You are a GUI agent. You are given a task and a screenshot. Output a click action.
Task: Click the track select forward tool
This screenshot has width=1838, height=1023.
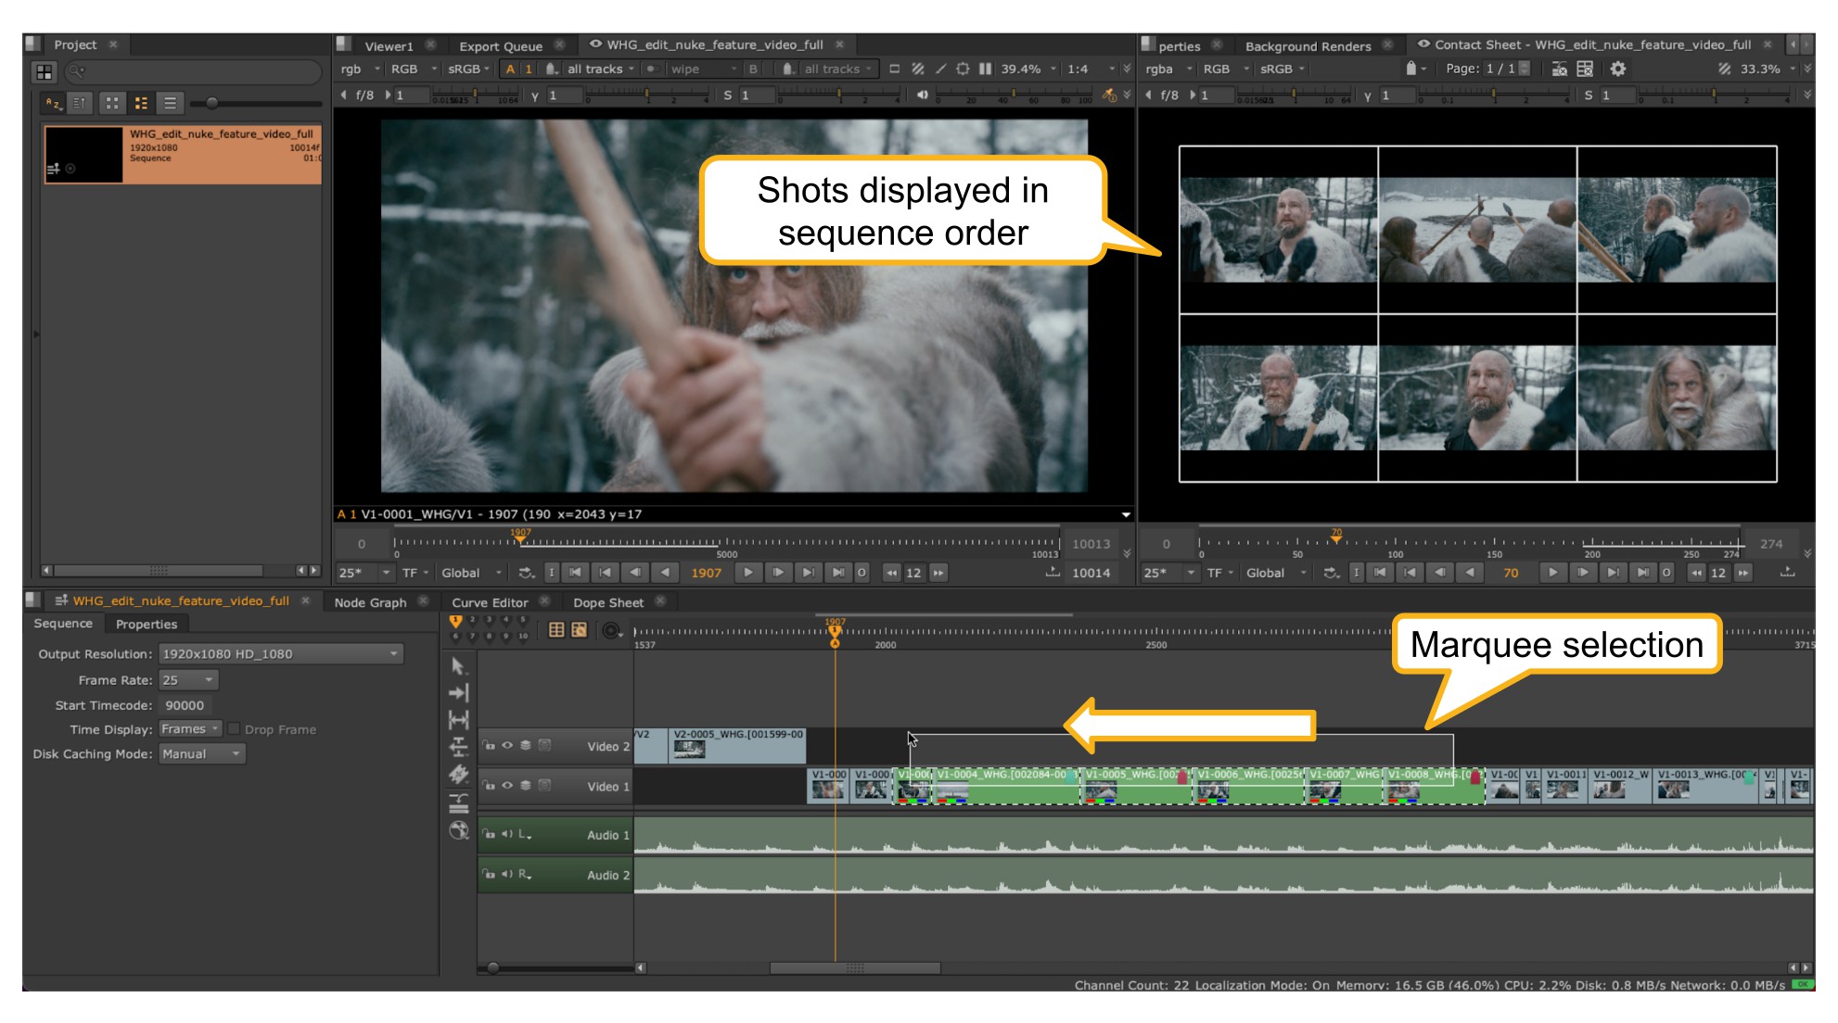[458, 693]
